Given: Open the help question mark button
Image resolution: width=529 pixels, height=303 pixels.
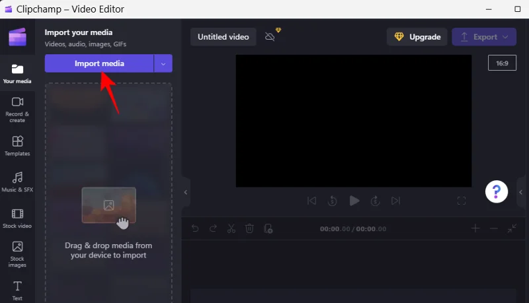Looking at the screenshot, I should click(x=497, y=191).
